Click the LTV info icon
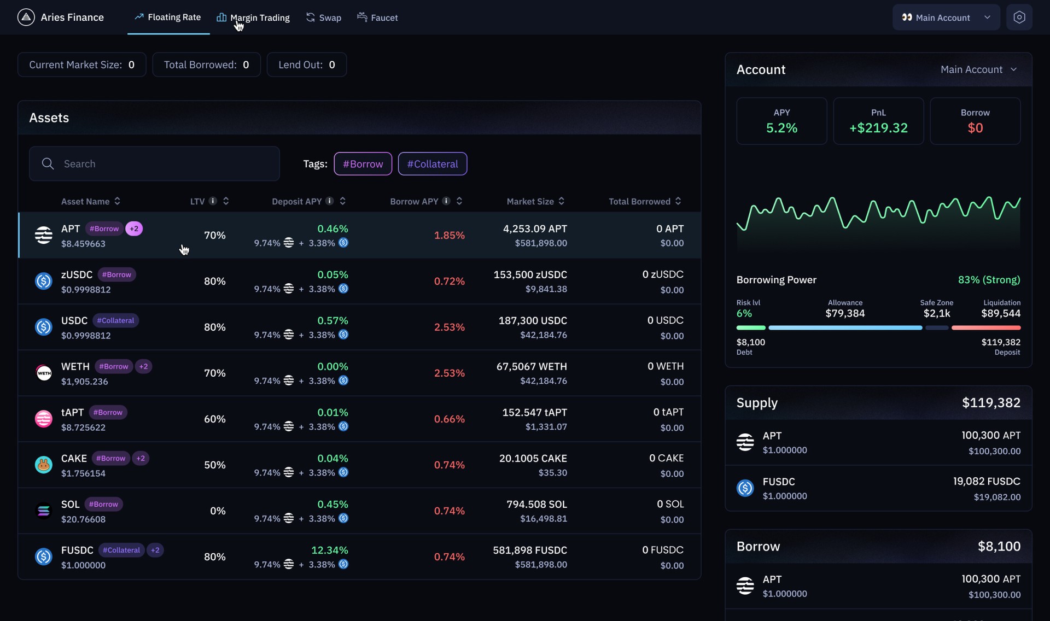The height and width of the screenshot is (621, 1050). pyautogui.click(x=213, y=201)
